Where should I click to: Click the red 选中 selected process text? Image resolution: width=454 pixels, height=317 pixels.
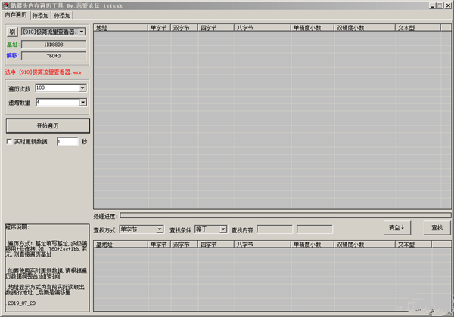[x=43, y=72]
